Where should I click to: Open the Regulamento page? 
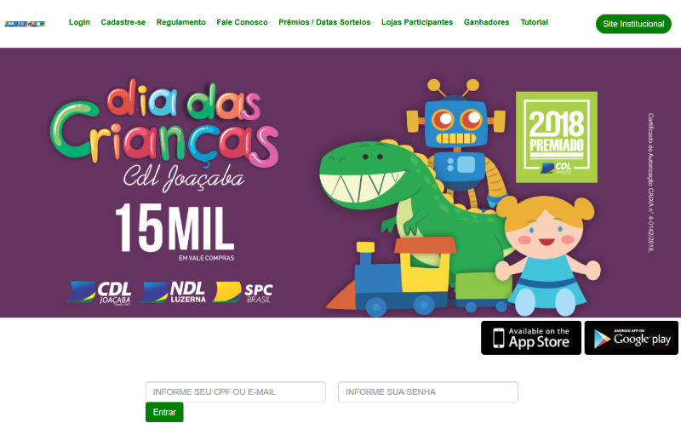181,22
